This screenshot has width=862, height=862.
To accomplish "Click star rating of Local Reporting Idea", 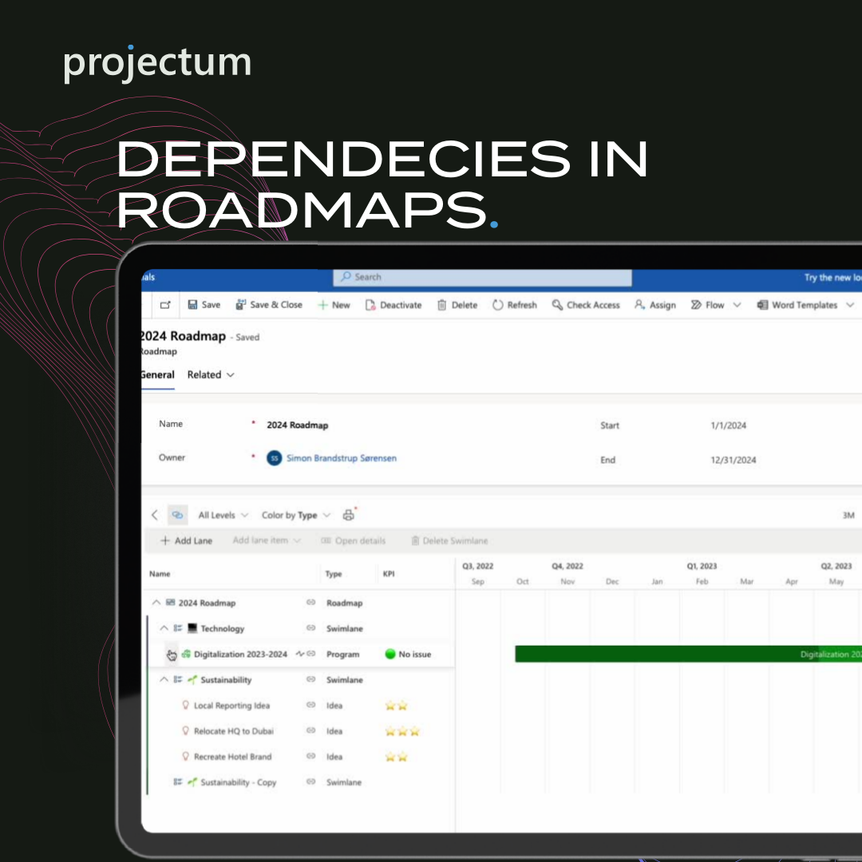I will click(397, 706).
